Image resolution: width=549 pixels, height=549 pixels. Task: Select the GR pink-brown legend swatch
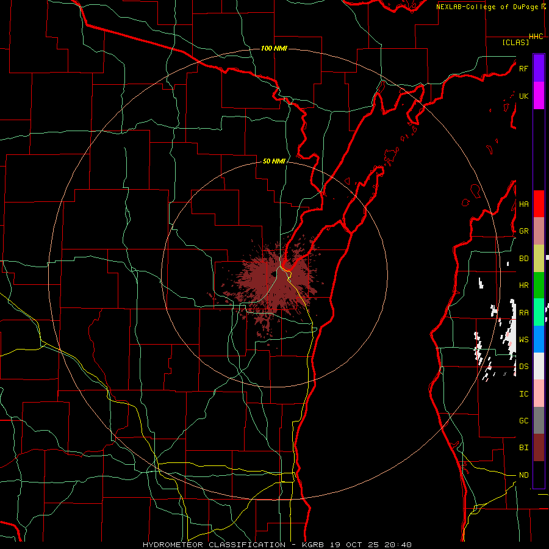tap(539, 231)
